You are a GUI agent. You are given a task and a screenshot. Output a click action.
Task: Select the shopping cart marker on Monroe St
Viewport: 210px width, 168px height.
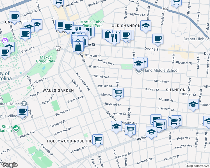118,93
